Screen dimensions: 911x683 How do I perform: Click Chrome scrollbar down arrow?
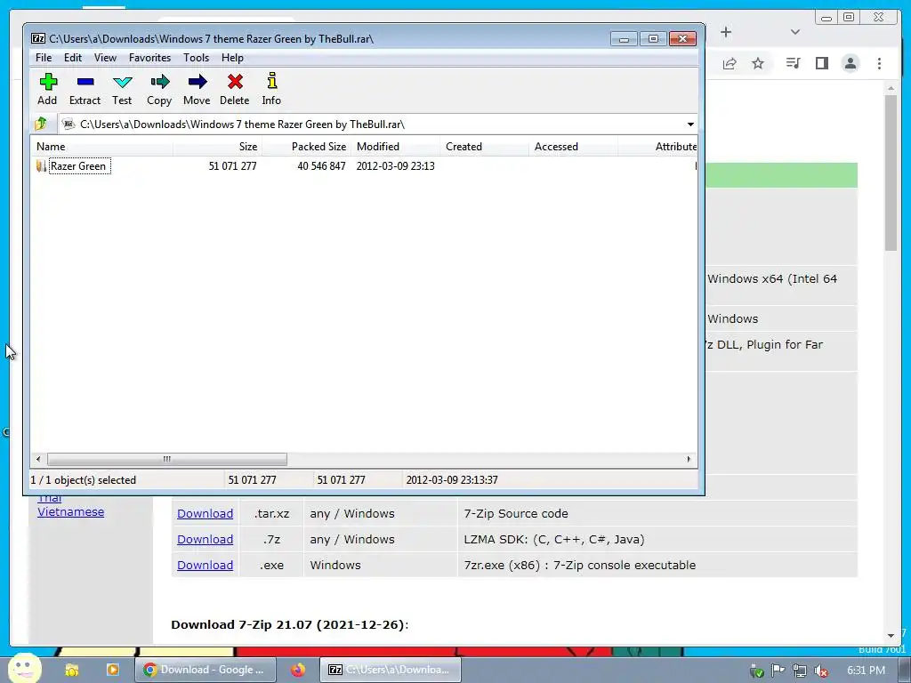(891, 636)
